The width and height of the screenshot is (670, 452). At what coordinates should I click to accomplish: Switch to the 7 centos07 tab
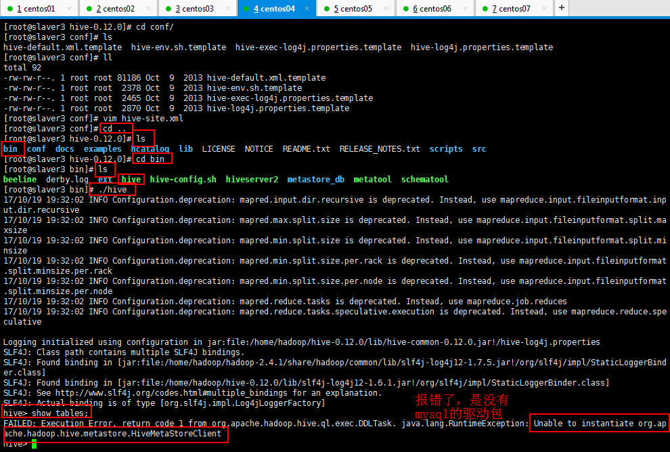coord(514,9)
